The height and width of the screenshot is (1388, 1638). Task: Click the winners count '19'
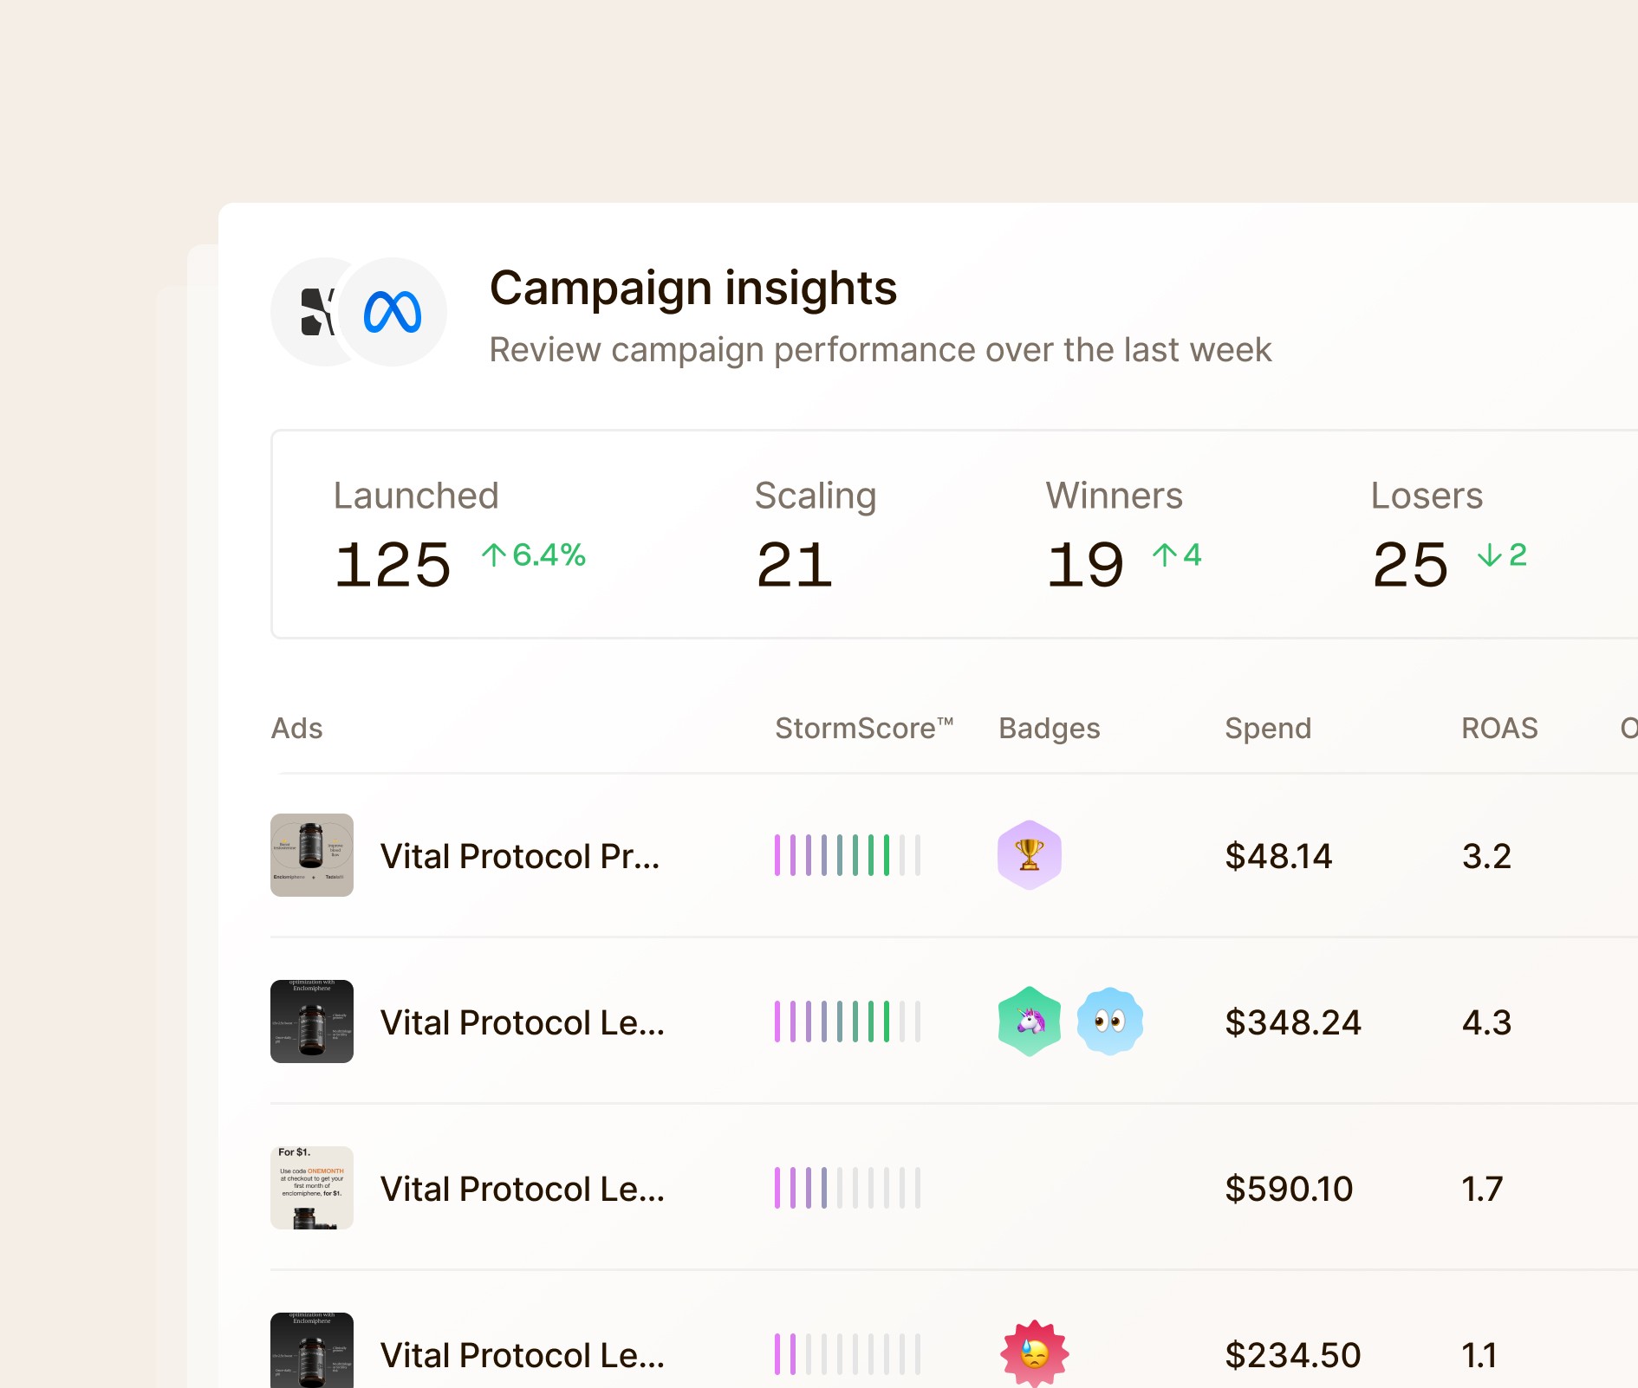tap(1085, 565)
